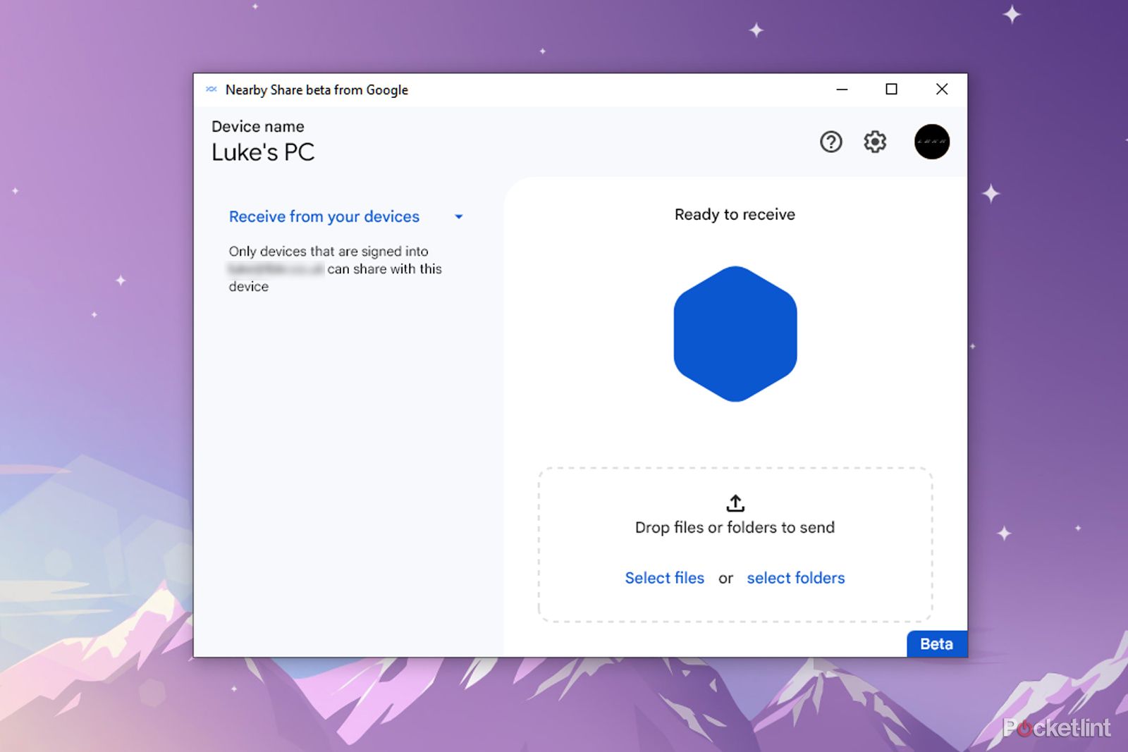Viewport: 1128px width, 752px height.
Task: Click the upload arrow icon in drop zone
Action: click(x=735, y=503)
